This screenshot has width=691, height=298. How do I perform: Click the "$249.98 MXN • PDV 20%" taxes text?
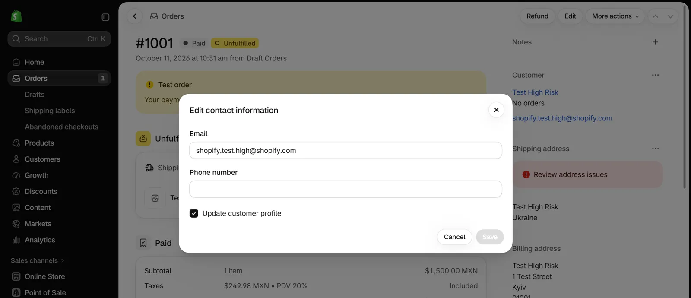click(266, 286)
